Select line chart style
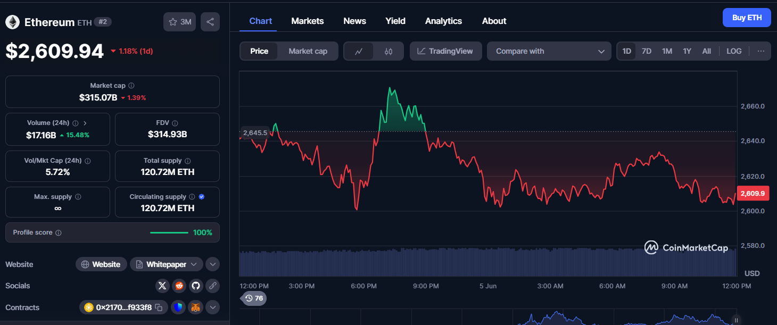The image size is (777, 325). coord(359,51)
